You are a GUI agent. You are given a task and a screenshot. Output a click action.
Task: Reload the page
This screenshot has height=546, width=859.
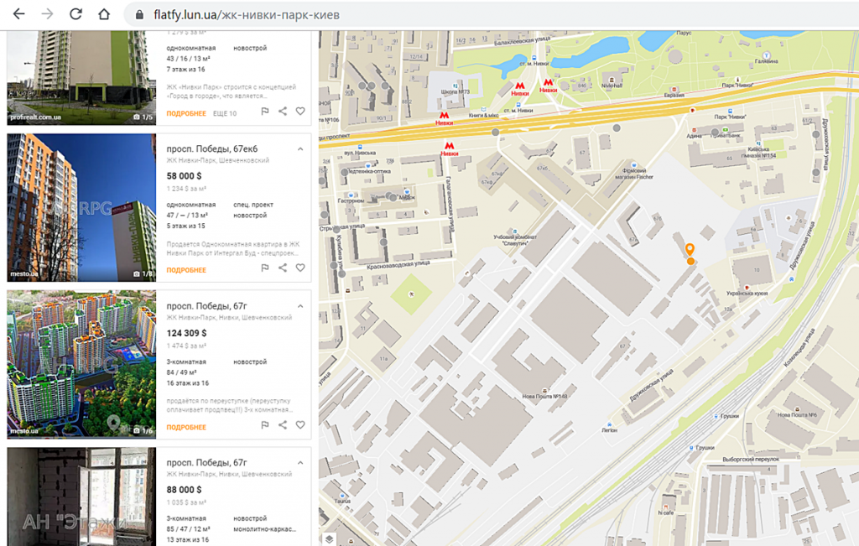tap(75, 14)
